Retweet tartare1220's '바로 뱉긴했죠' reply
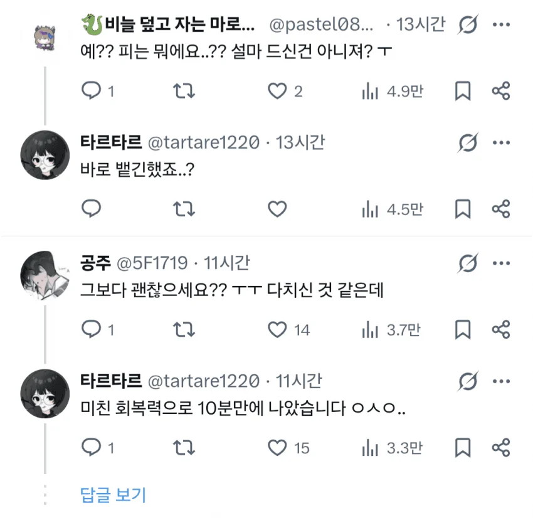 (x=184, y=209)
